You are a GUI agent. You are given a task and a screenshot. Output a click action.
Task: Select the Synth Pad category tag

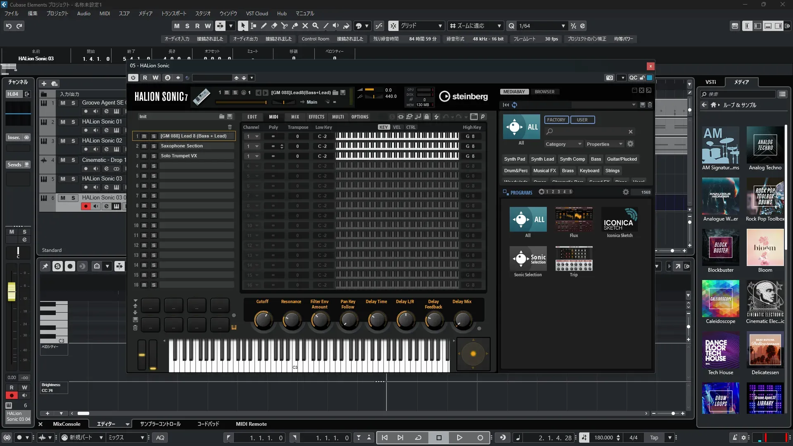[x=514, y=159]
